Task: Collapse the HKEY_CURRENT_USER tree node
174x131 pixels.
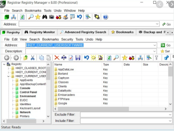Action: click(x=8, y=76)
